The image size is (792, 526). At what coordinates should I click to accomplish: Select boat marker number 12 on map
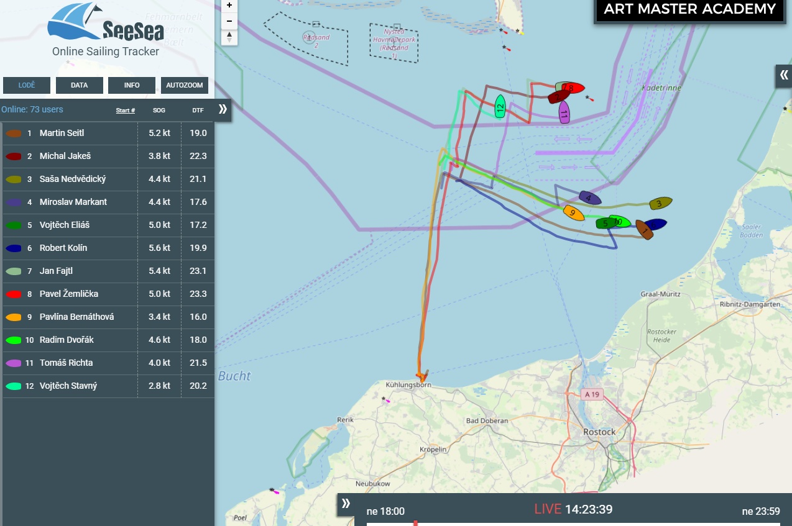pos(500,107)
